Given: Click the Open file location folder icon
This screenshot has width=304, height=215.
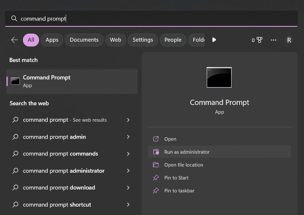Looking at the screenshot, I should pyautogui.click(x=156, y=165).
